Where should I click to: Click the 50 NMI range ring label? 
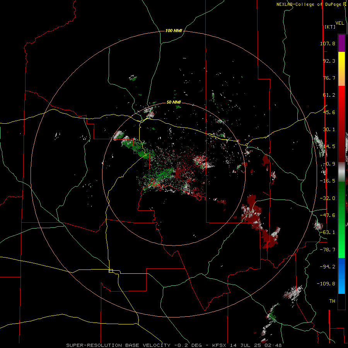click(x=174, y=102)
